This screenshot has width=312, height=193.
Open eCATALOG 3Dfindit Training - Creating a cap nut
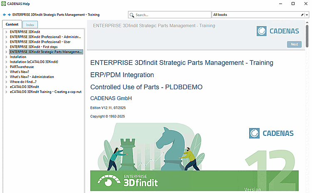pos(46,92)
